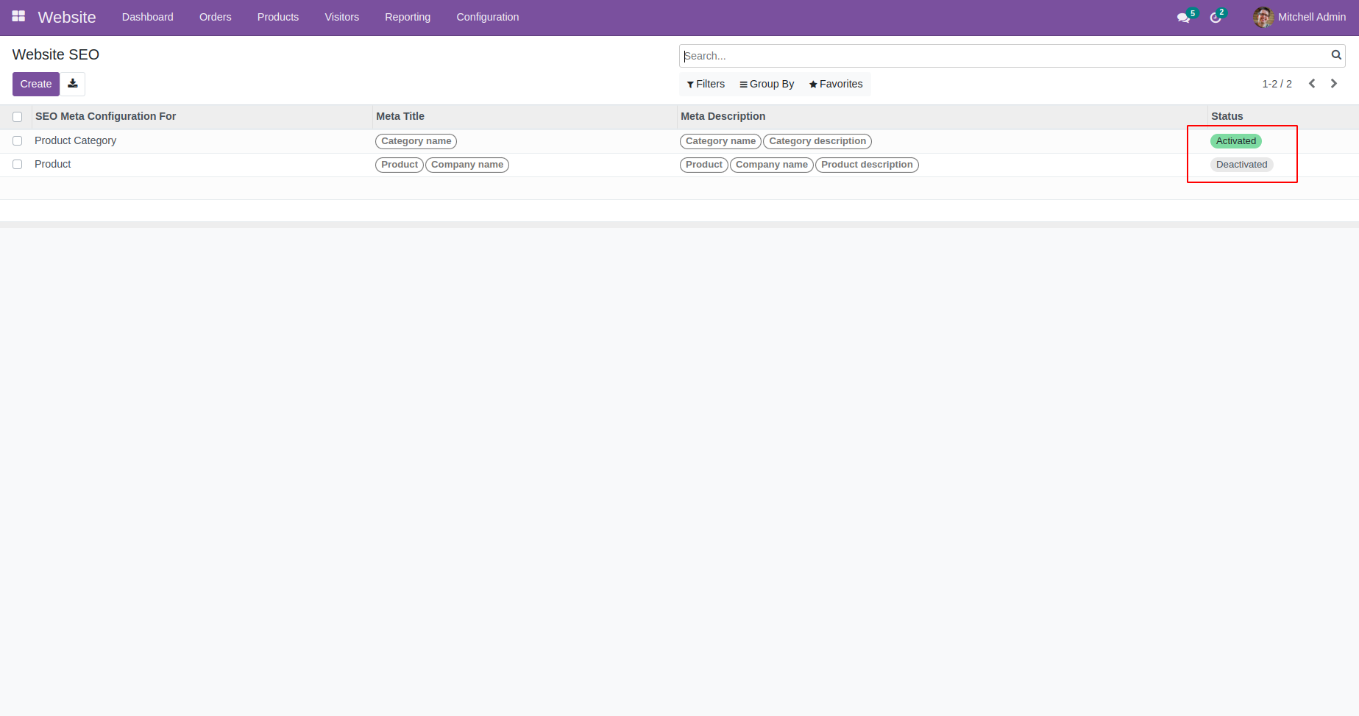Open the Visitors menu
Image resolution: width=1359 pixels, height=716 pixels.
click(342, 17)
